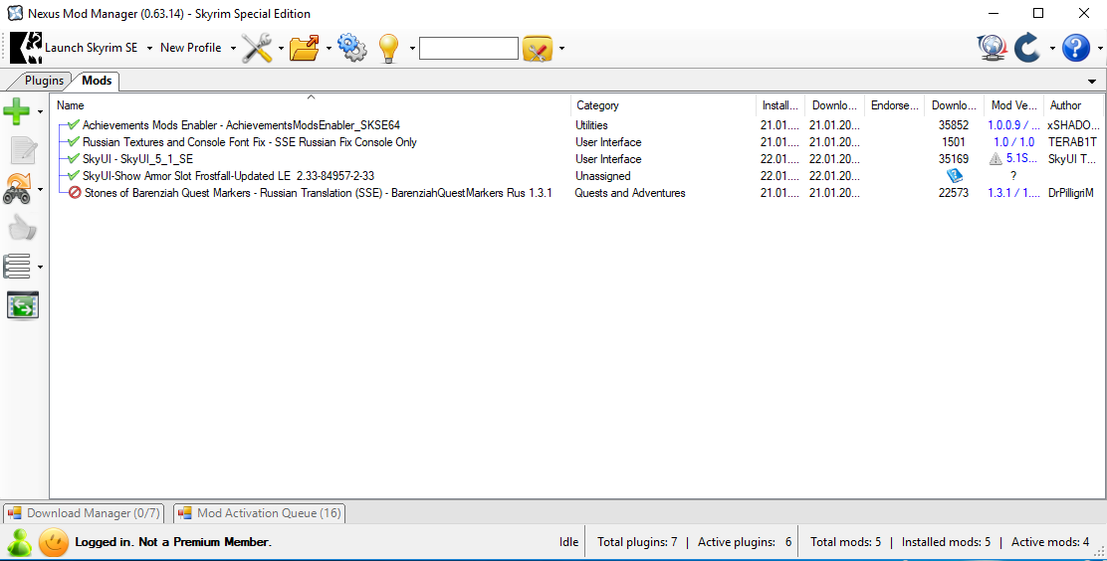This screenshot has height=561, width=1107.
Task: Sort by the Author column header
Action: [1073, 105]
